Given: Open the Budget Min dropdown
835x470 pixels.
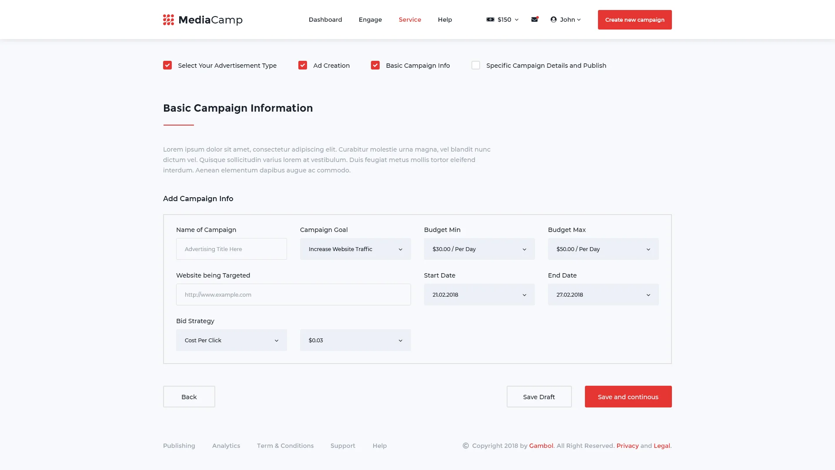Looking at the screenshot, I should coord(479,249).
